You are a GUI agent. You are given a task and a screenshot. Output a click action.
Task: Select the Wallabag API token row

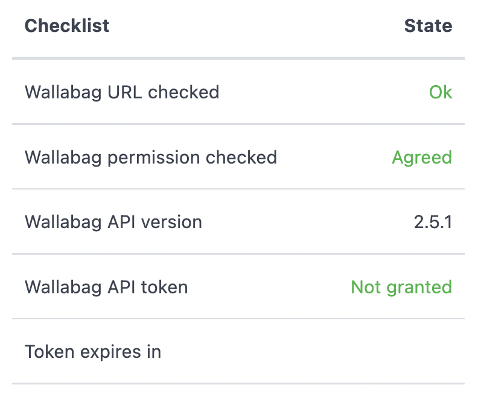(x=241, y=287)
